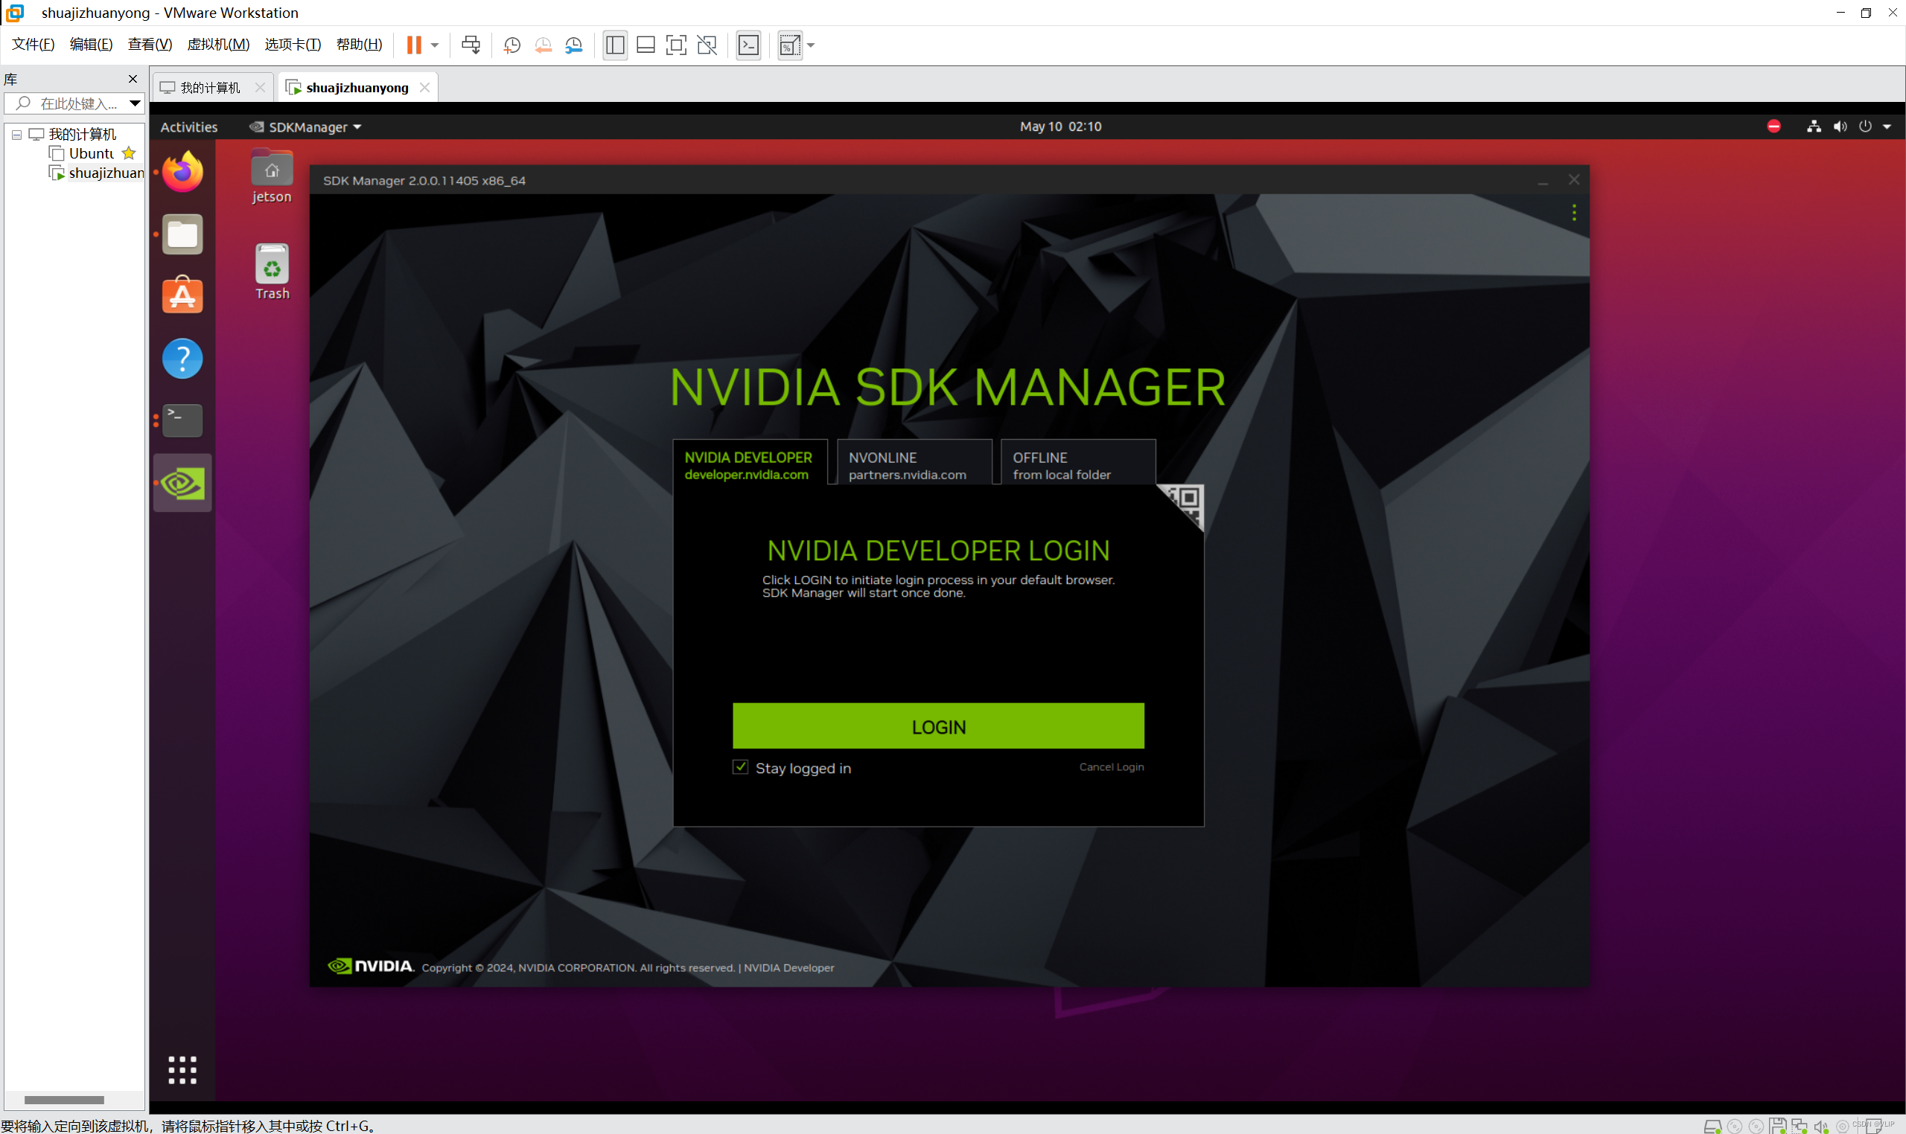Click the library search input field

click(77, 103)
